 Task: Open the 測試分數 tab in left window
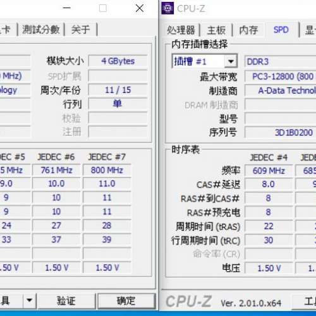(x=41, y=30)
